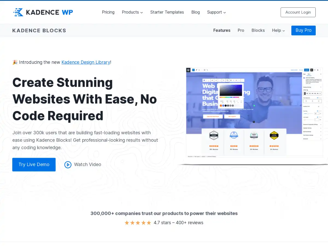The image size is (328, 246).
Task: Open the Blocks tab
Action: [258, 30]
